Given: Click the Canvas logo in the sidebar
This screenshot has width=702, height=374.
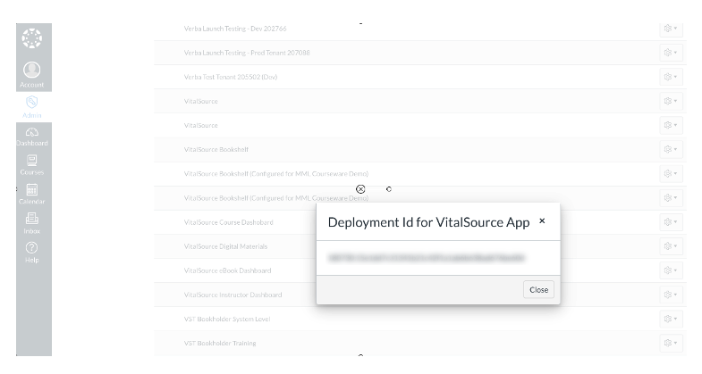Looking at the screenshot, I should [32, 38].
